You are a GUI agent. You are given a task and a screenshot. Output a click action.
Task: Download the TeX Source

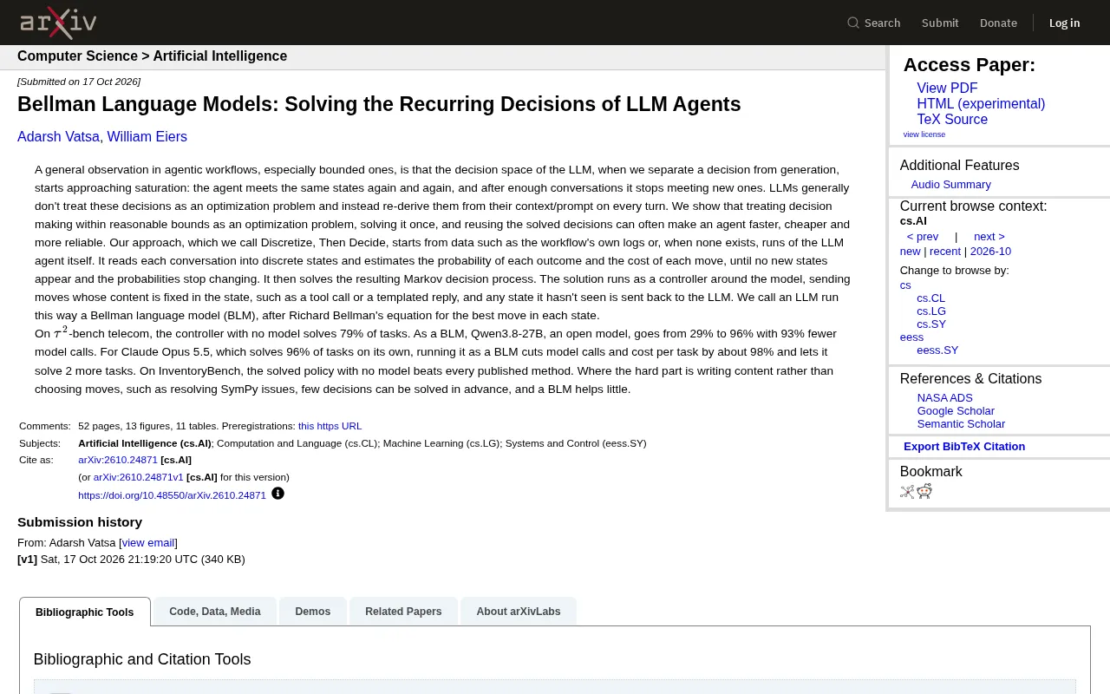(x=952, y=120)
